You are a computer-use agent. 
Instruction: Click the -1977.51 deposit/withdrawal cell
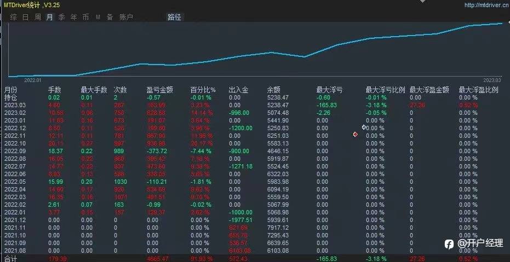click(240, 220)
